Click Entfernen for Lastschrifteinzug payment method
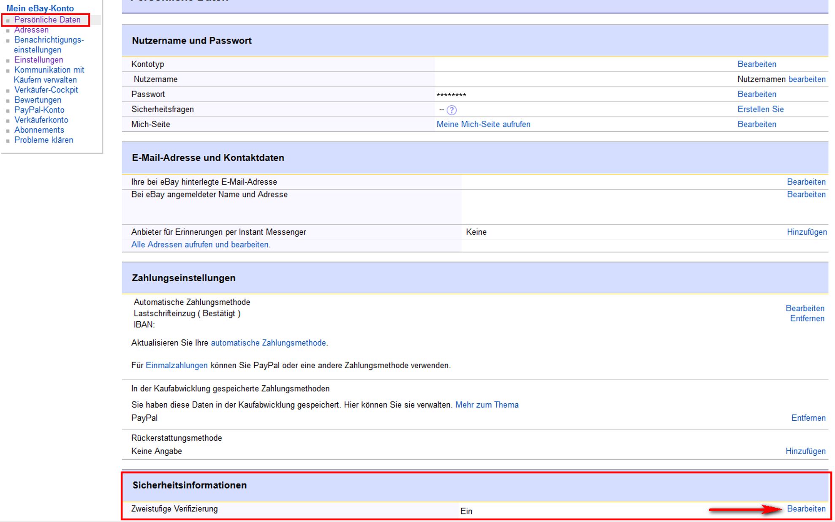The width and height of the screenshot is (835, 522). (807, 318)
